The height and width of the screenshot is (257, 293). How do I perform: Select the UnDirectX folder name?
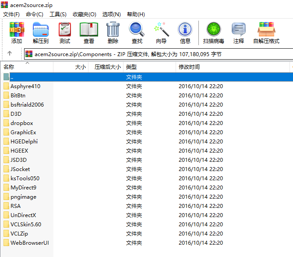click(23, 215)
